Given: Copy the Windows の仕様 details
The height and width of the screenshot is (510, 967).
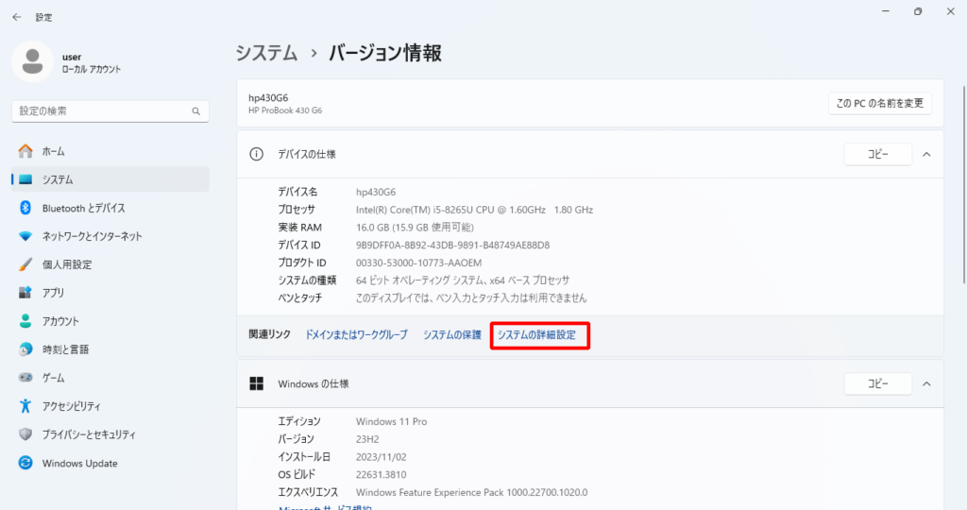Looking at the screenshot, I should click(877, 383).
